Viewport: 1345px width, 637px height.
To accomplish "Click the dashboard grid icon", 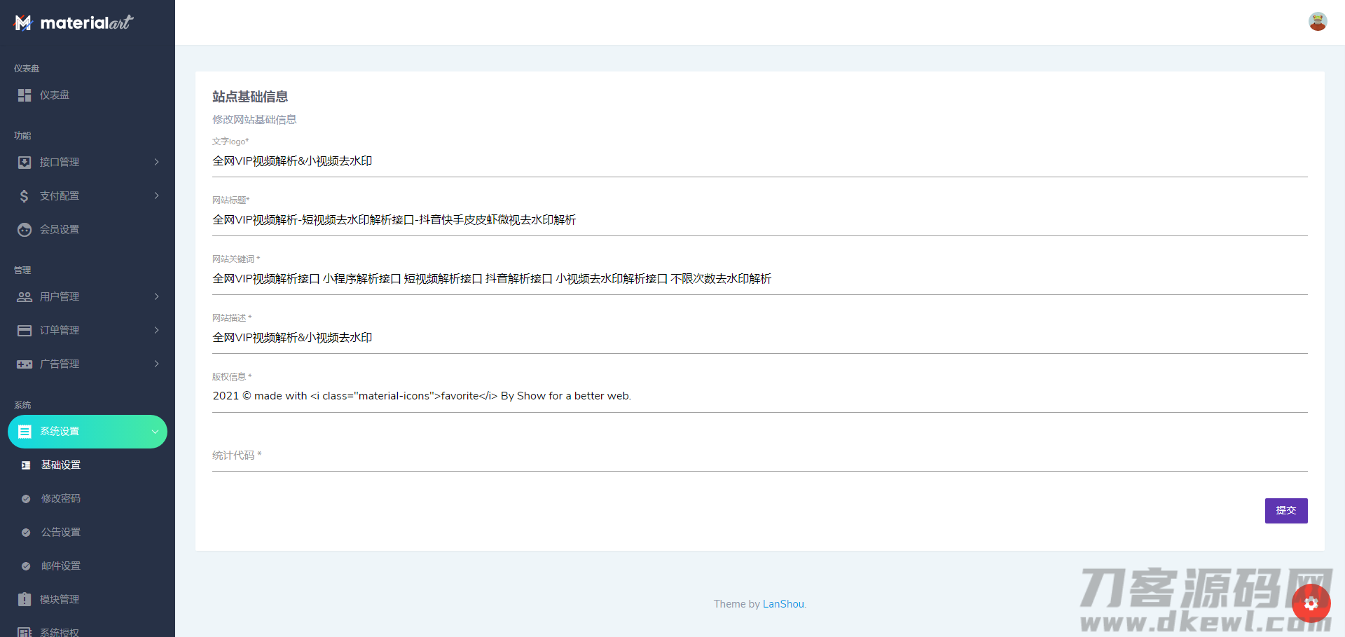I will click(25, 95).
